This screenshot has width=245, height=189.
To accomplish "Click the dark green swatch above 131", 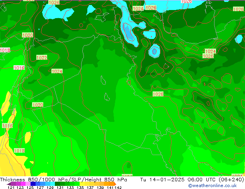I will tap(57, 184).
